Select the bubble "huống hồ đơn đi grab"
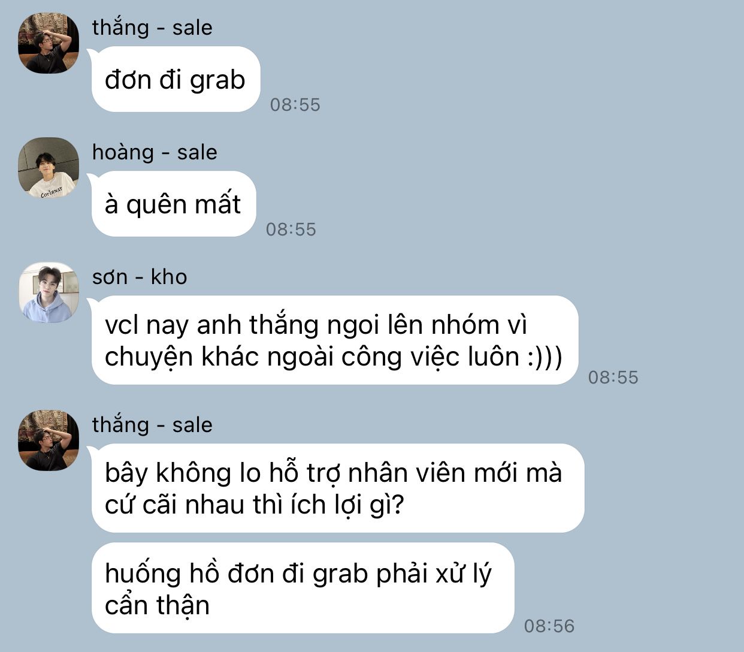 [x=303, y=588]
